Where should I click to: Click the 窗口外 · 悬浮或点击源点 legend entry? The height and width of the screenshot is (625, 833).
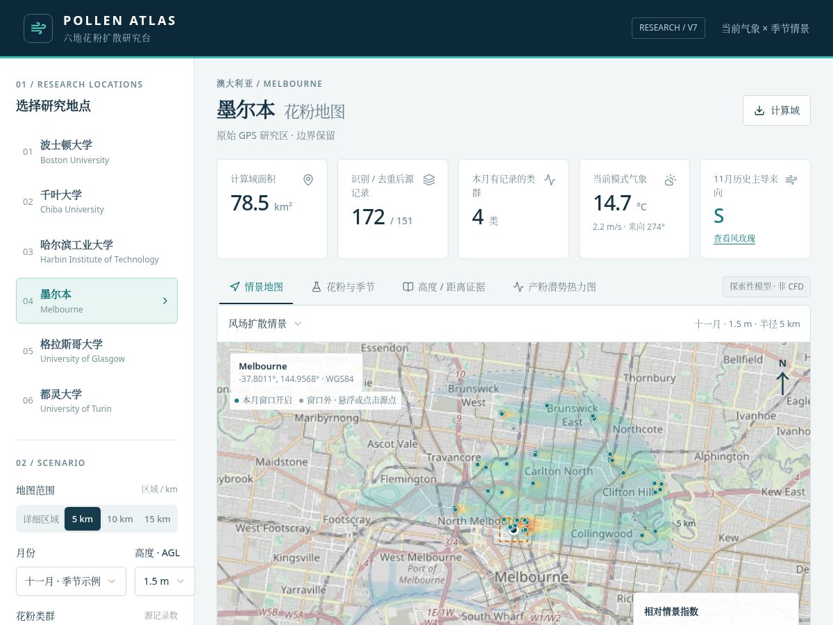[348, 401]
